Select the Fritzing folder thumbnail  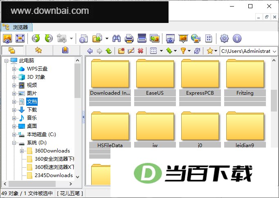[x=245, y=82]
